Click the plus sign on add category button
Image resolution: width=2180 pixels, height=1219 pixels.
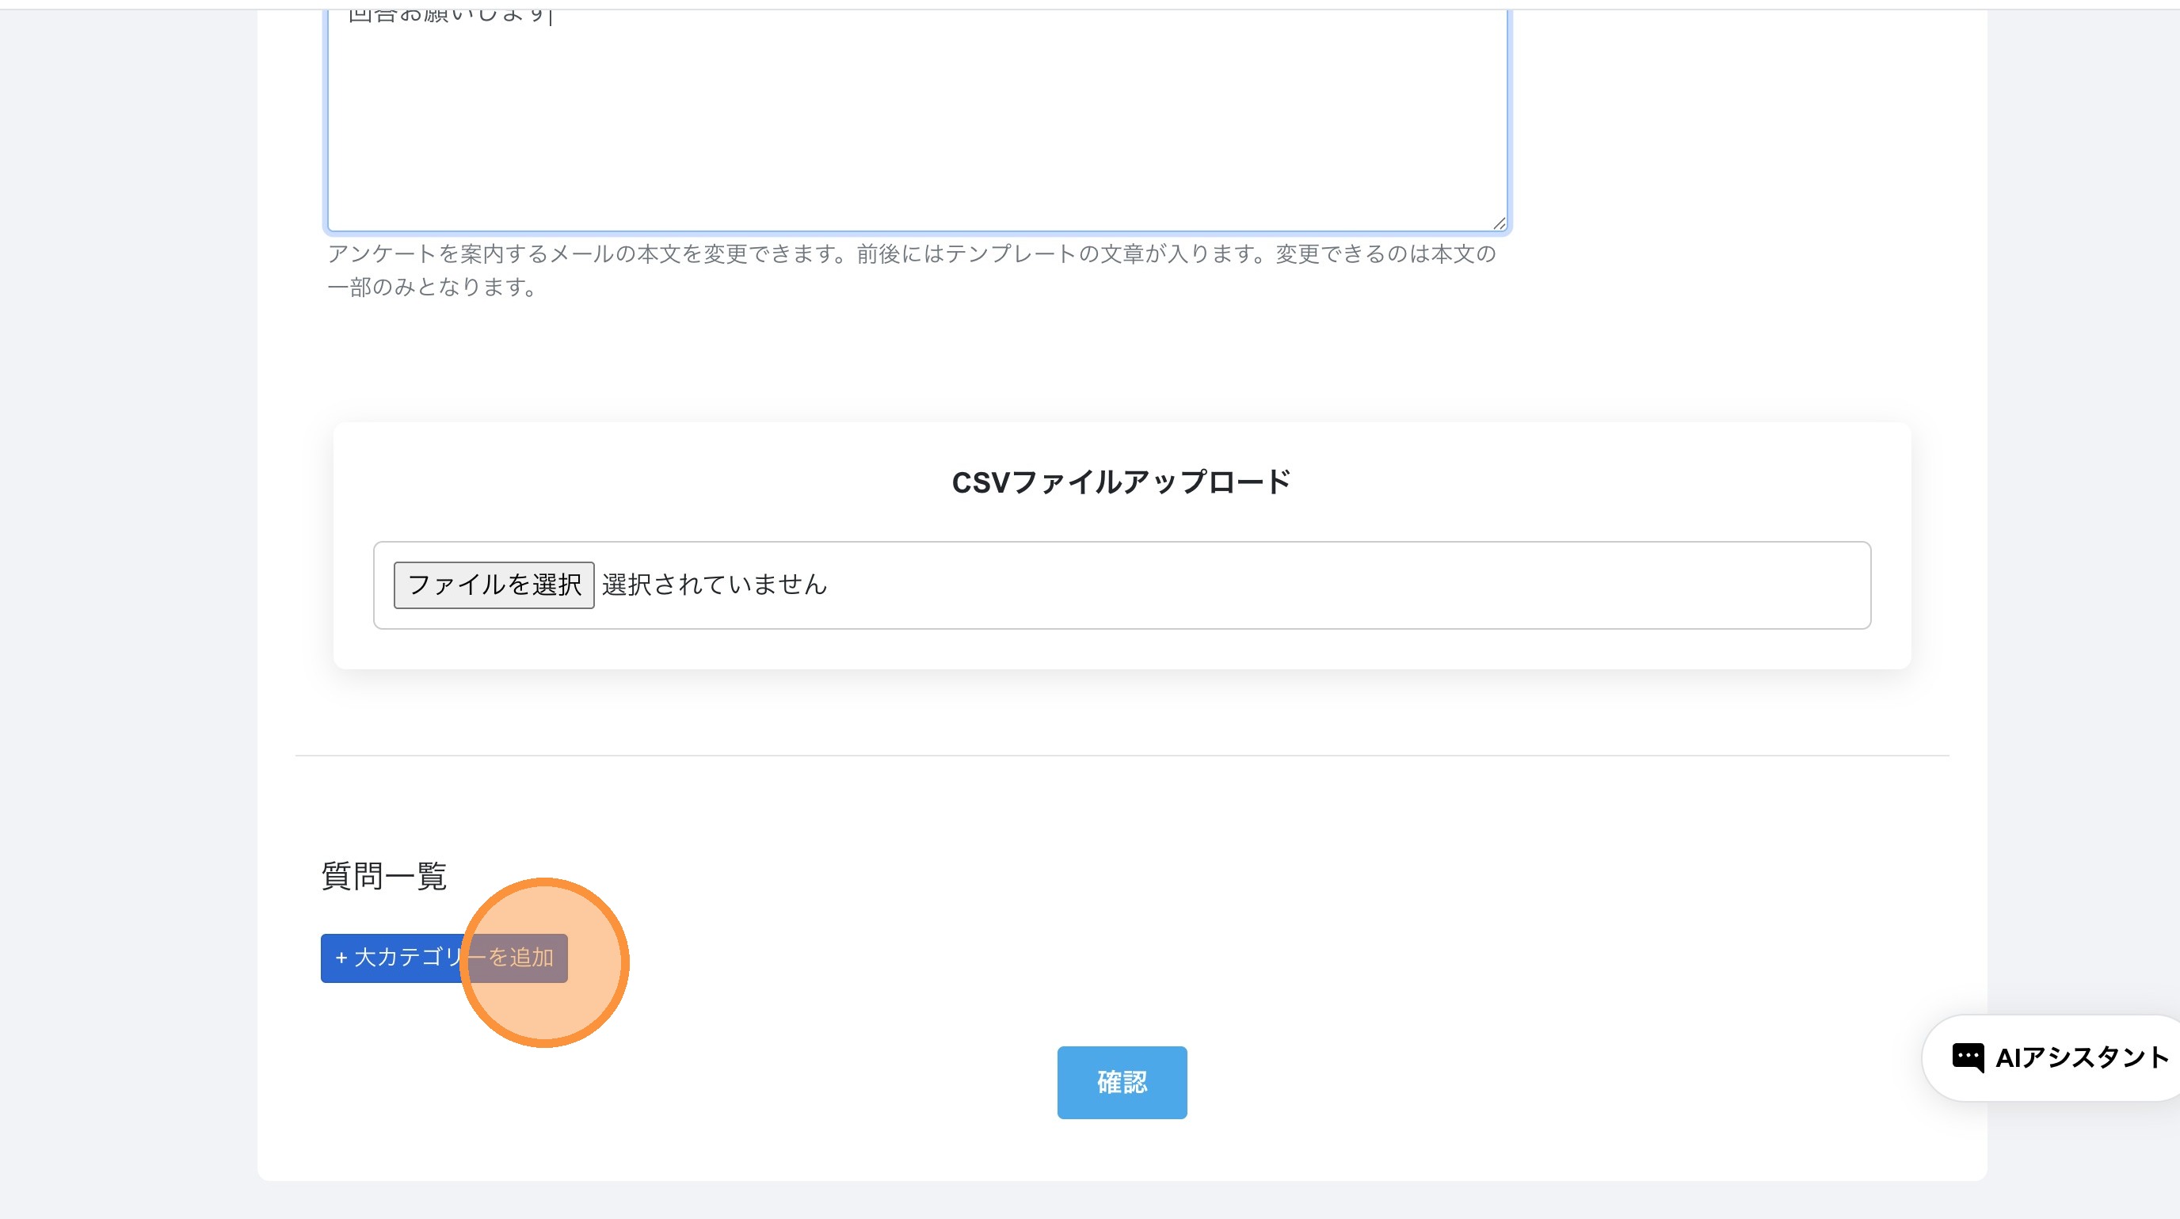pos(341,958)
